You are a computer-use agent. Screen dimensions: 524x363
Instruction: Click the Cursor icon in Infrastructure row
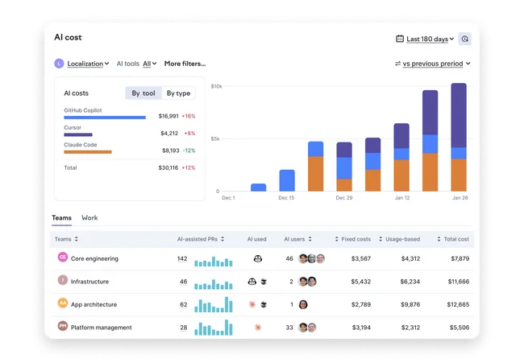[264, 282]
